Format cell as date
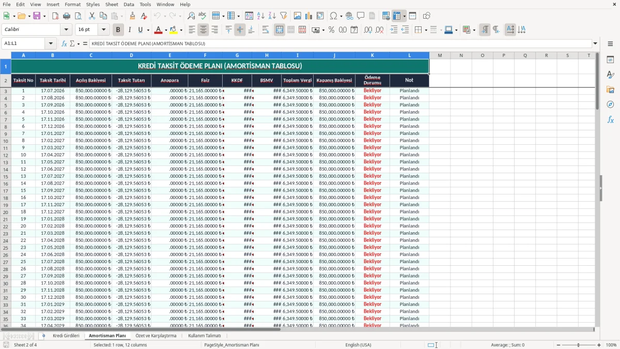 (354, 30)
